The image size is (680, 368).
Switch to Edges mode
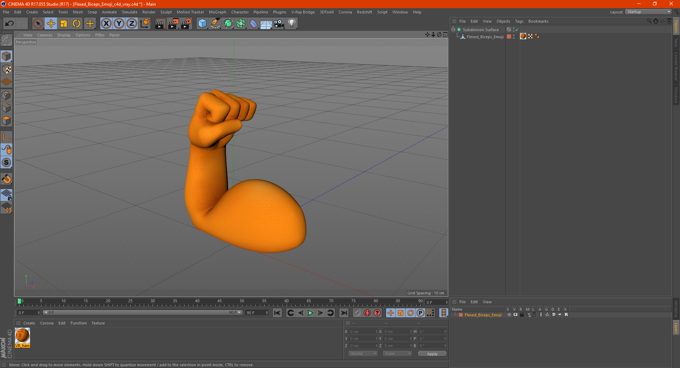pos(6,108)
